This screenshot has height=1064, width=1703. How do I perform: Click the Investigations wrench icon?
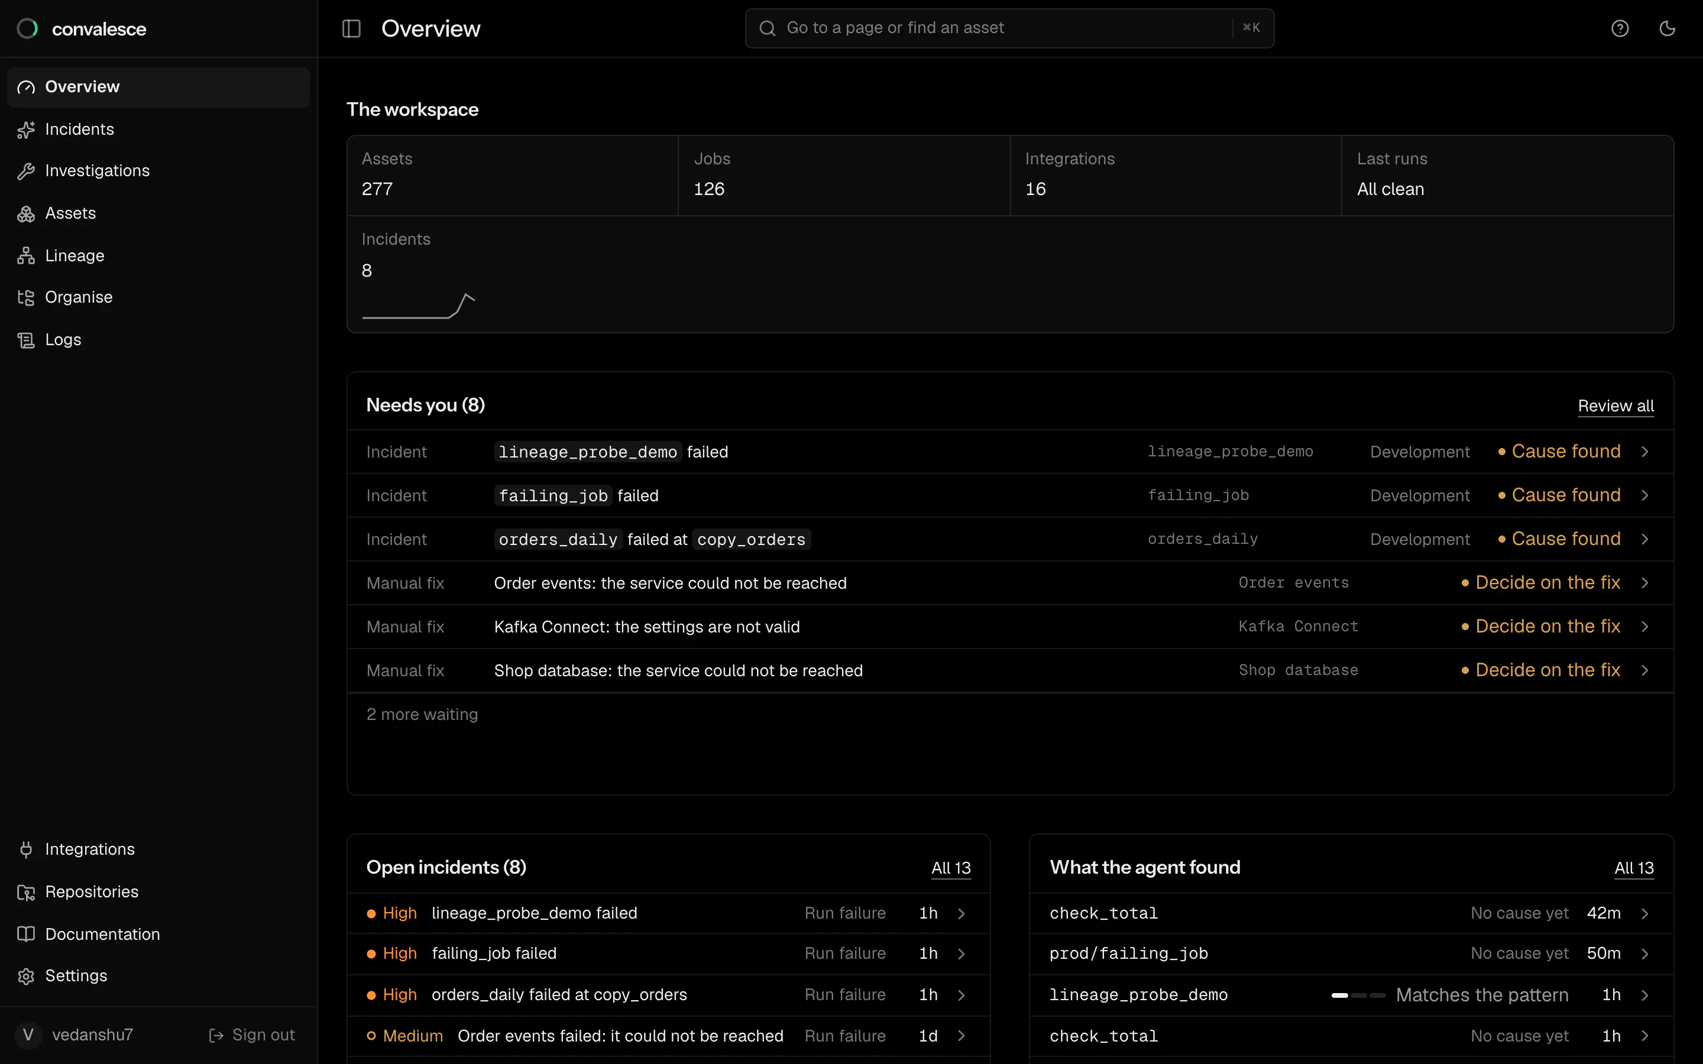26,171
